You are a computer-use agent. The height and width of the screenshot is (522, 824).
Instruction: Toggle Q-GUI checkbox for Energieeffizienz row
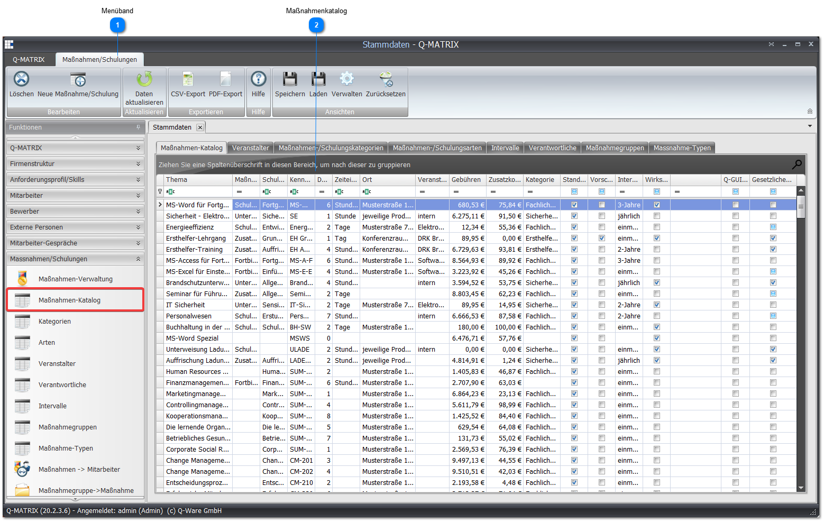736,227
